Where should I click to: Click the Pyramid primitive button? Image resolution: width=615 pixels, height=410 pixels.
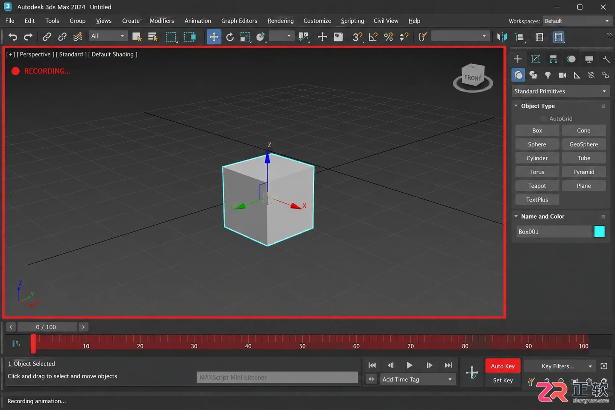click(x=583, y=172)
